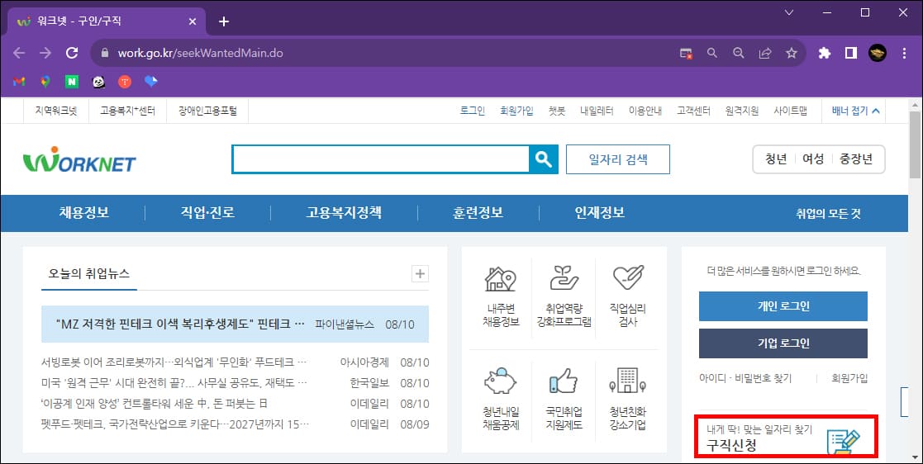Click the 기업 로그인 button
923x464 pixels.
[x=783, y=343]
